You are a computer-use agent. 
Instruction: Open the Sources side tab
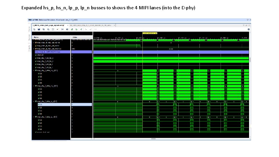29,38
